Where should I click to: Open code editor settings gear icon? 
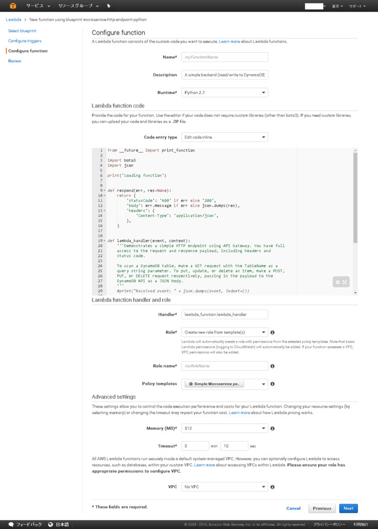(x=338, y=282)
